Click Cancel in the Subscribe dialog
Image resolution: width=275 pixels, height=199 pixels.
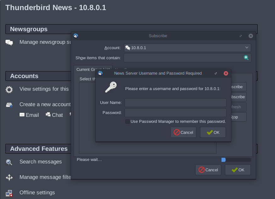pyautogui.click(x=208, y=170)
